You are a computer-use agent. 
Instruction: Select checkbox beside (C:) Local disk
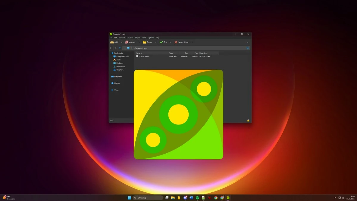pyautogui.click(x=137, y=56)
